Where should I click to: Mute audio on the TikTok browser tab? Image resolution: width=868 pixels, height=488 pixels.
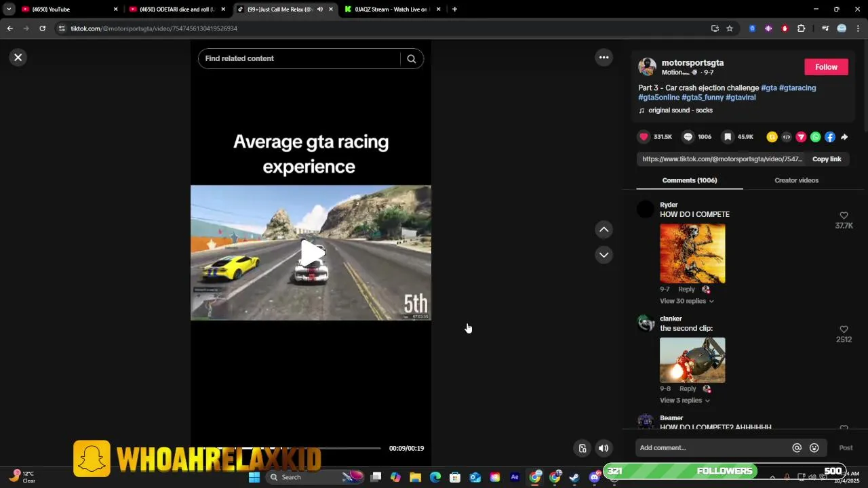320,9
